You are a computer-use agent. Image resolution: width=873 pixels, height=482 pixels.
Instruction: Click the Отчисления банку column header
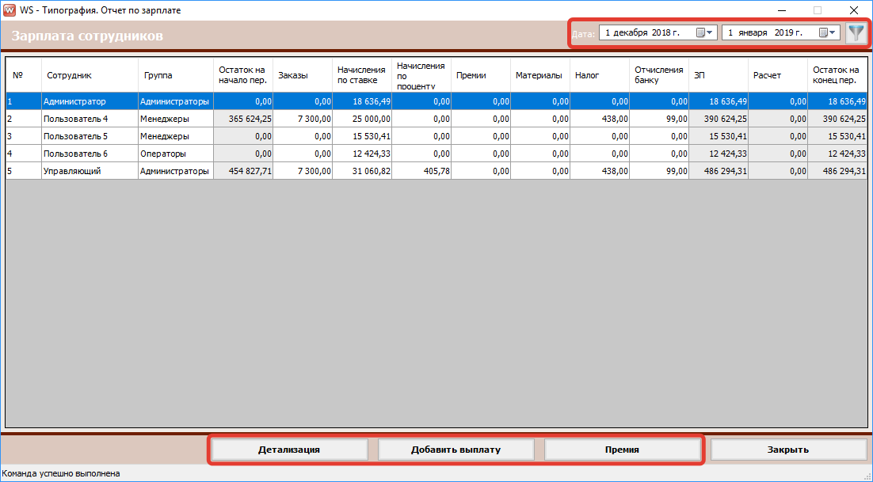click(x=659, y=75)
